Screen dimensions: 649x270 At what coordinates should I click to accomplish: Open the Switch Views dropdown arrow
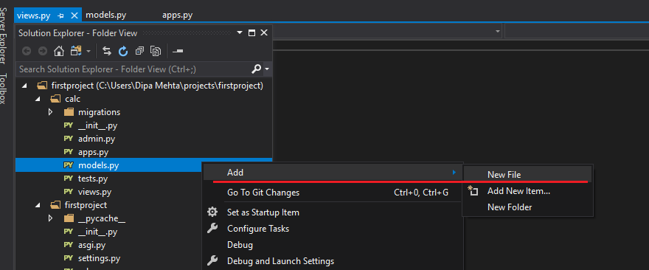pos(88,52)
